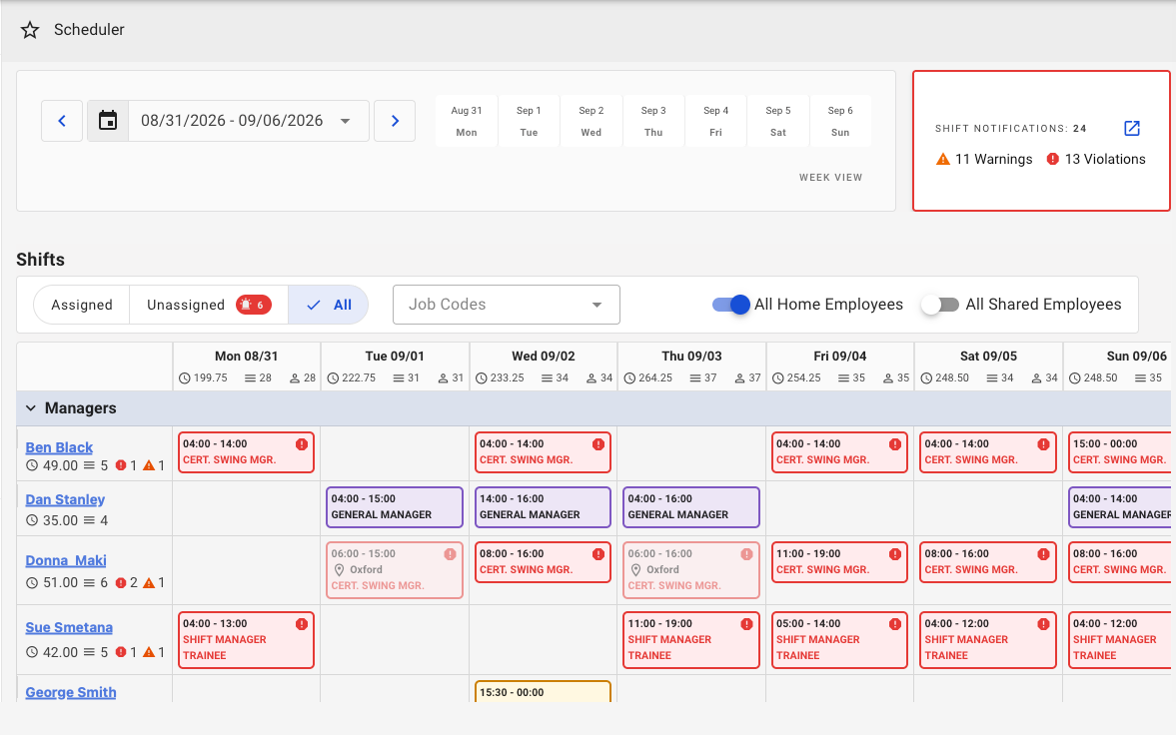This screenshot has height=735, width=1176.
Task: Click Oxford location pin on Donna Maki Thursday shift
Action: click(x=636, y=570)
